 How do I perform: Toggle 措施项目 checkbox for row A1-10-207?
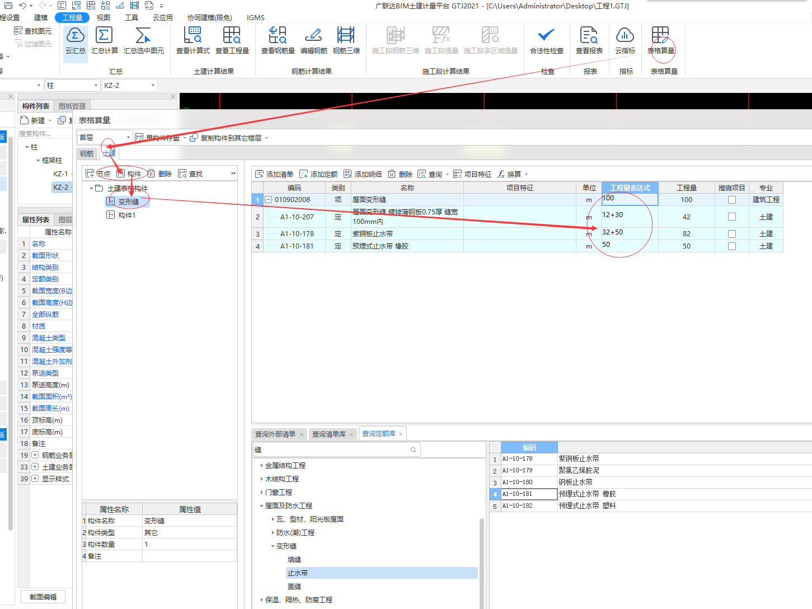coord(731,217)
